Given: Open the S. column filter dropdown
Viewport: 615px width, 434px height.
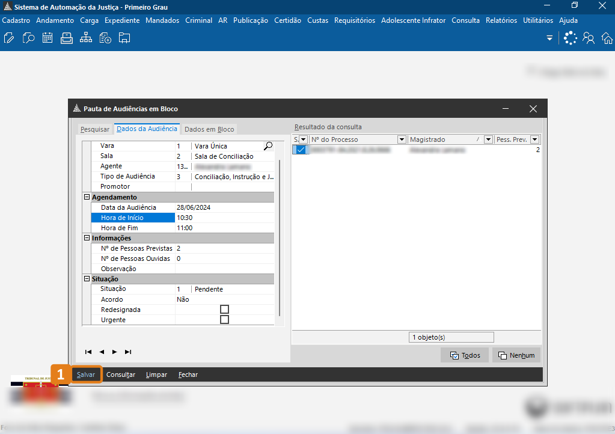Looking at the screenshot, I should pos(303,139).
